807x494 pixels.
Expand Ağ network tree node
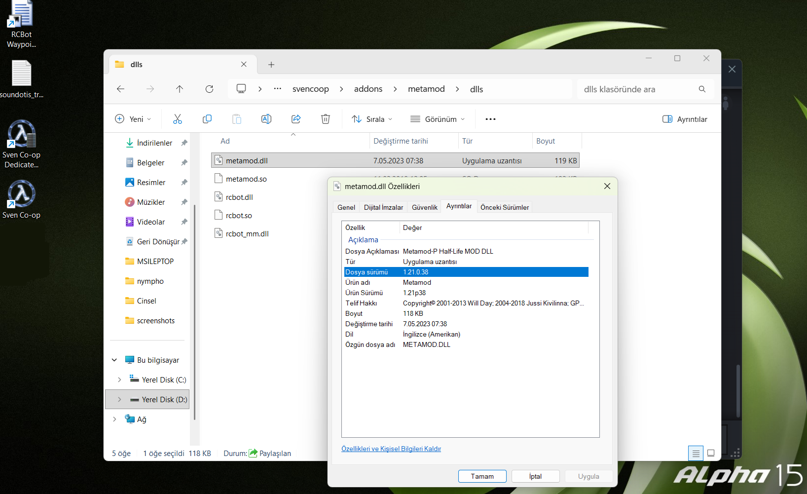pyautogui.click(x=114, y=419)
